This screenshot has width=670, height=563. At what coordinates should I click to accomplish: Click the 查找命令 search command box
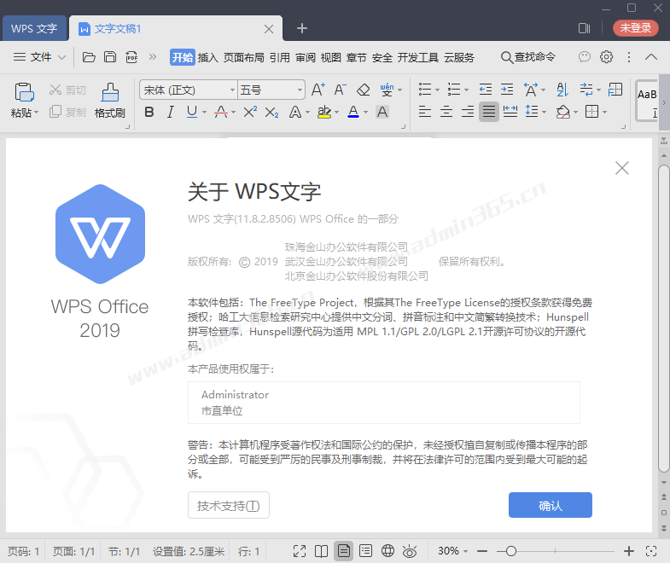[528, 57]
